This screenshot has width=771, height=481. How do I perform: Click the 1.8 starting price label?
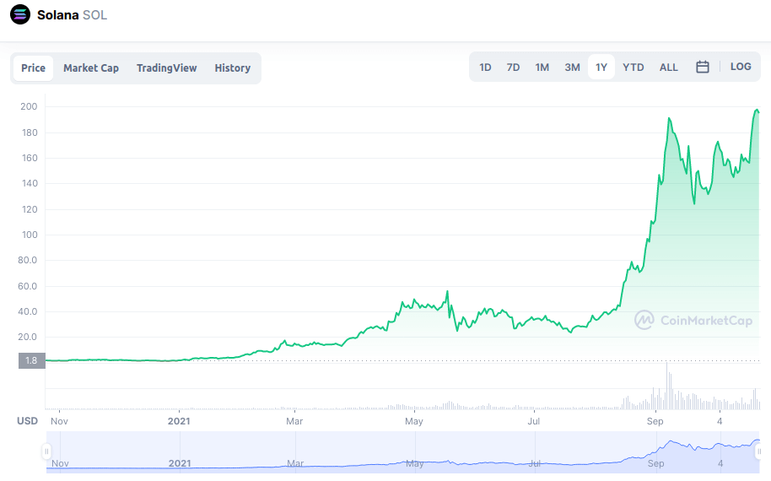pos(30,361)
